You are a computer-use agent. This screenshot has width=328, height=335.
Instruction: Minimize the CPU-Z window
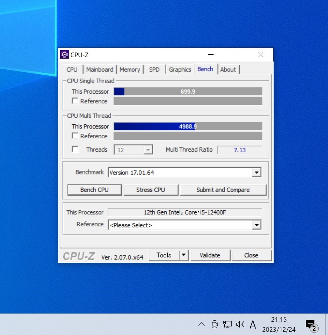(211, 55)
